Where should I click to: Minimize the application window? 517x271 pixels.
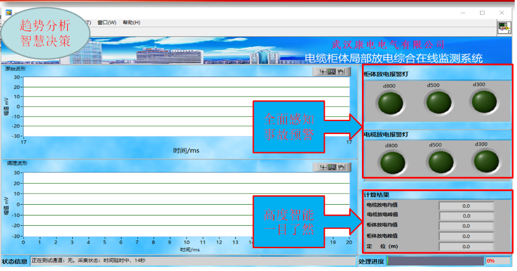[x=463, y=13]
